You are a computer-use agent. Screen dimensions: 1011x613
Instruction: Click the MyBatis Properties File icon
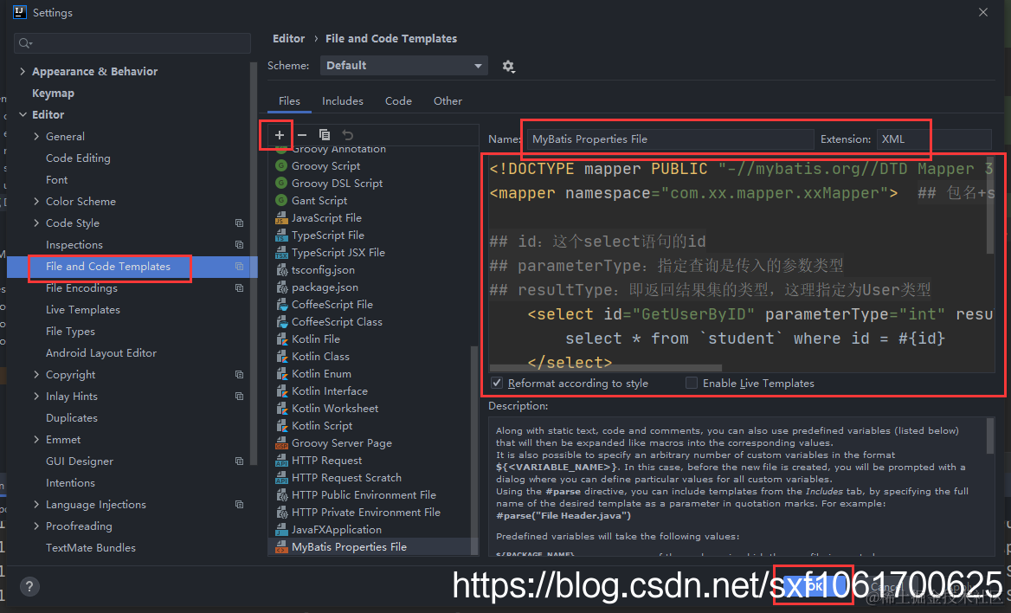click(x=281, y=547)
